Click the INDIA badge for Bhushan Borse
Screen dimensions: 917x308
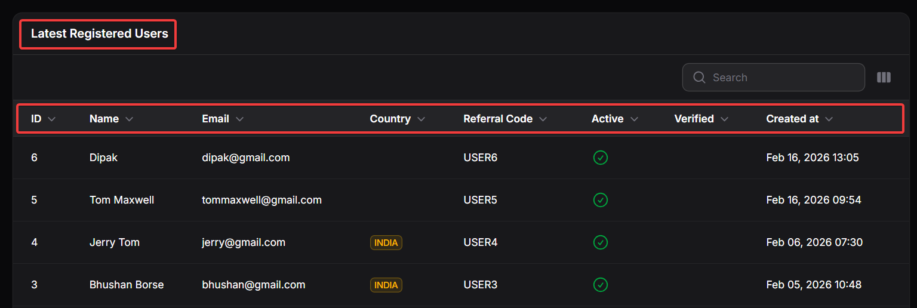pyautogui.click(x=386, y=285)
